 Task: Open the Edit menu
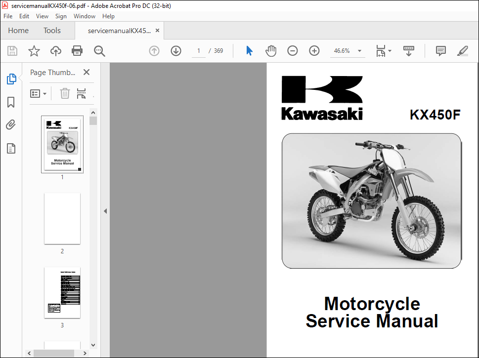pos(24,16)
